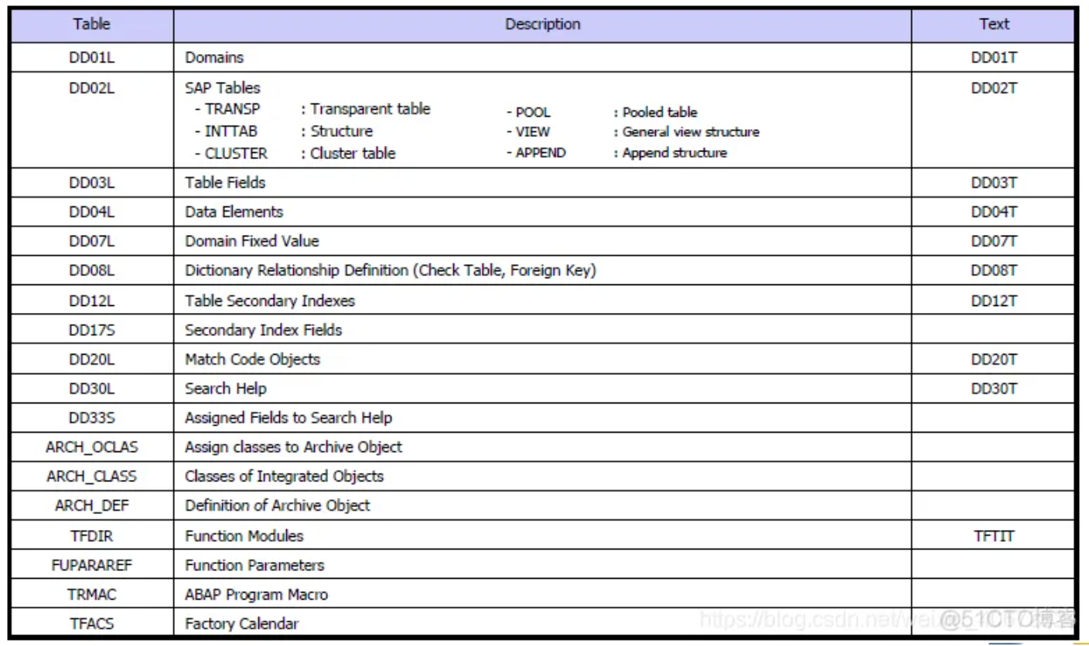
Task: Select the DD17S table name cell
Action: (91, 330)
